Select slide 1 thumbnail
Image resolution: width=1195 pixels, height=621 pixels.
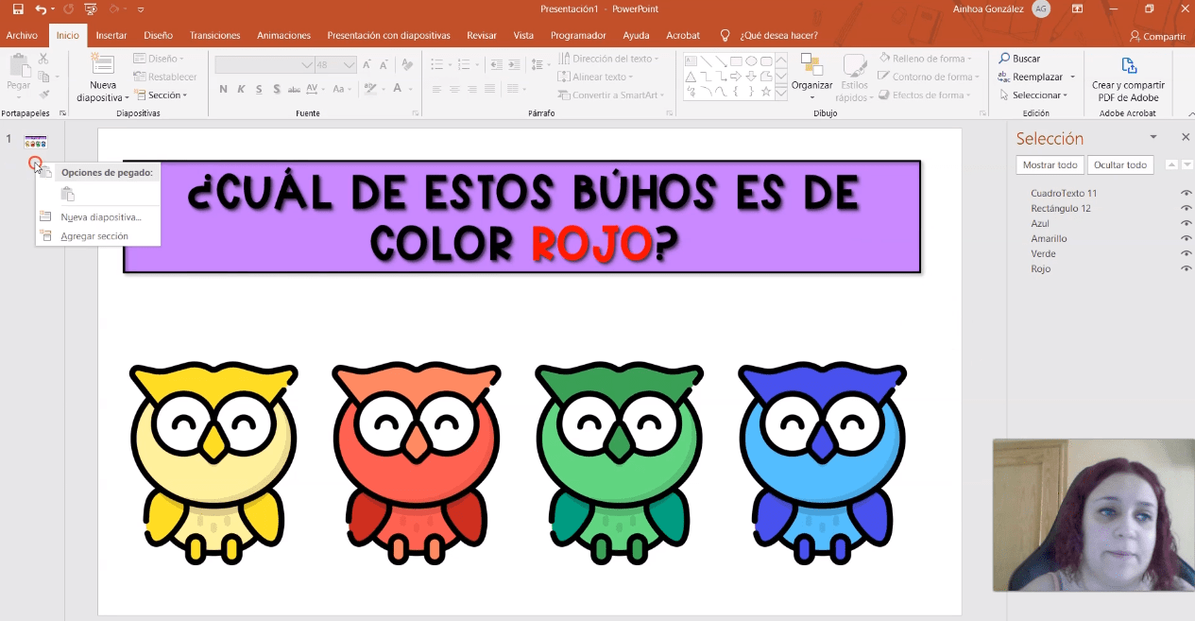[35, 142]
